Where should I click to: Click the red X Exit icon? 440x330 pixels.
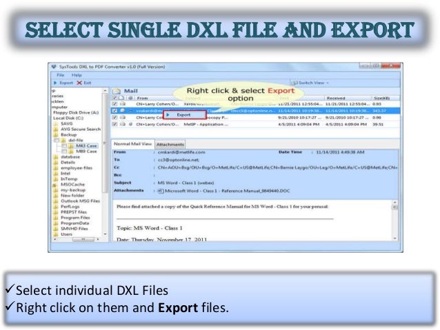pos(79,83)
